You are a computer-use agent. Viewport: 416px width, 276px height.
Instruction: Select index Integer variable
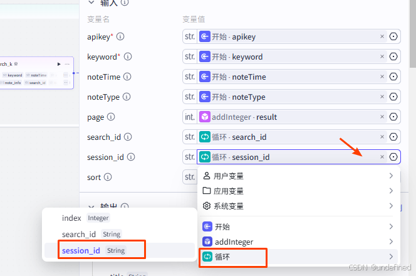pyautogui.click(x=120, y=218)
